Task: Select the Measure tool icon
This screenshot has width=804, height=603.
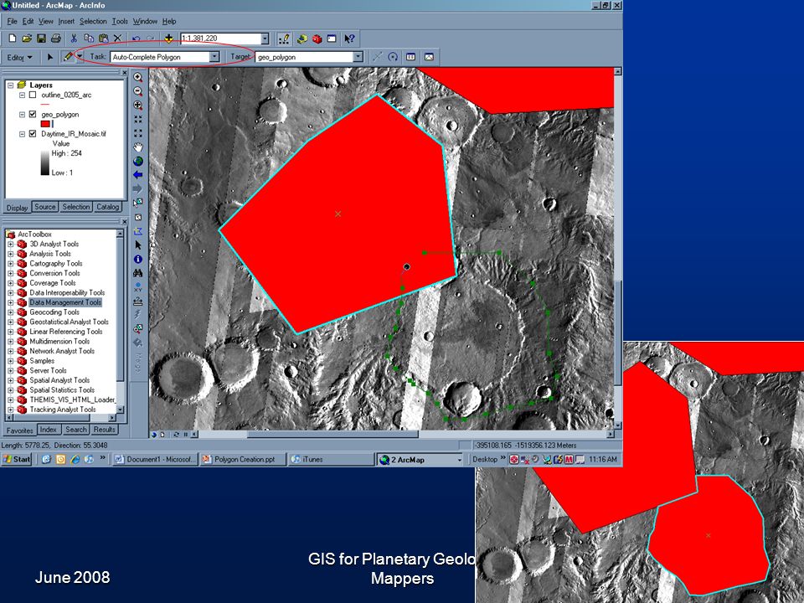Action: [x=138, y=301]
